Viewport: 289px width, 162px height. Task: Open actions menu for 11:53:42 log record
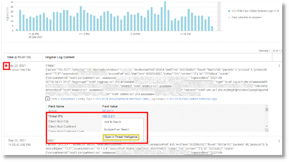click(x=279, y=141)
